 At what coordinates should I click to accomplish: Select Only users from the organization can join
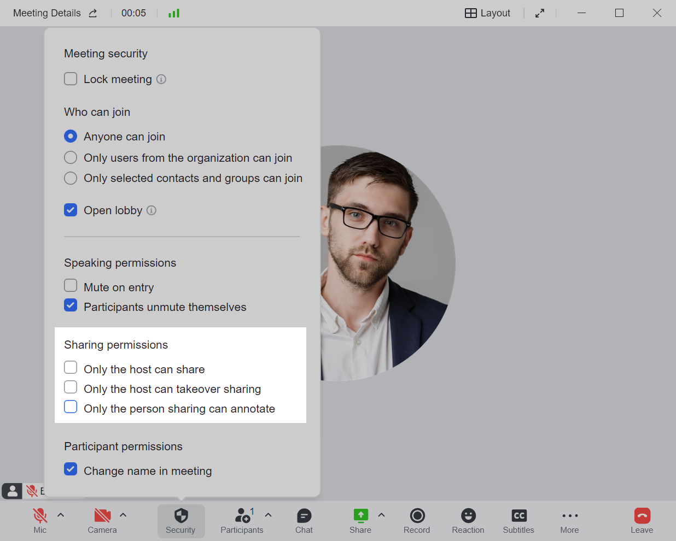[71, 157]
